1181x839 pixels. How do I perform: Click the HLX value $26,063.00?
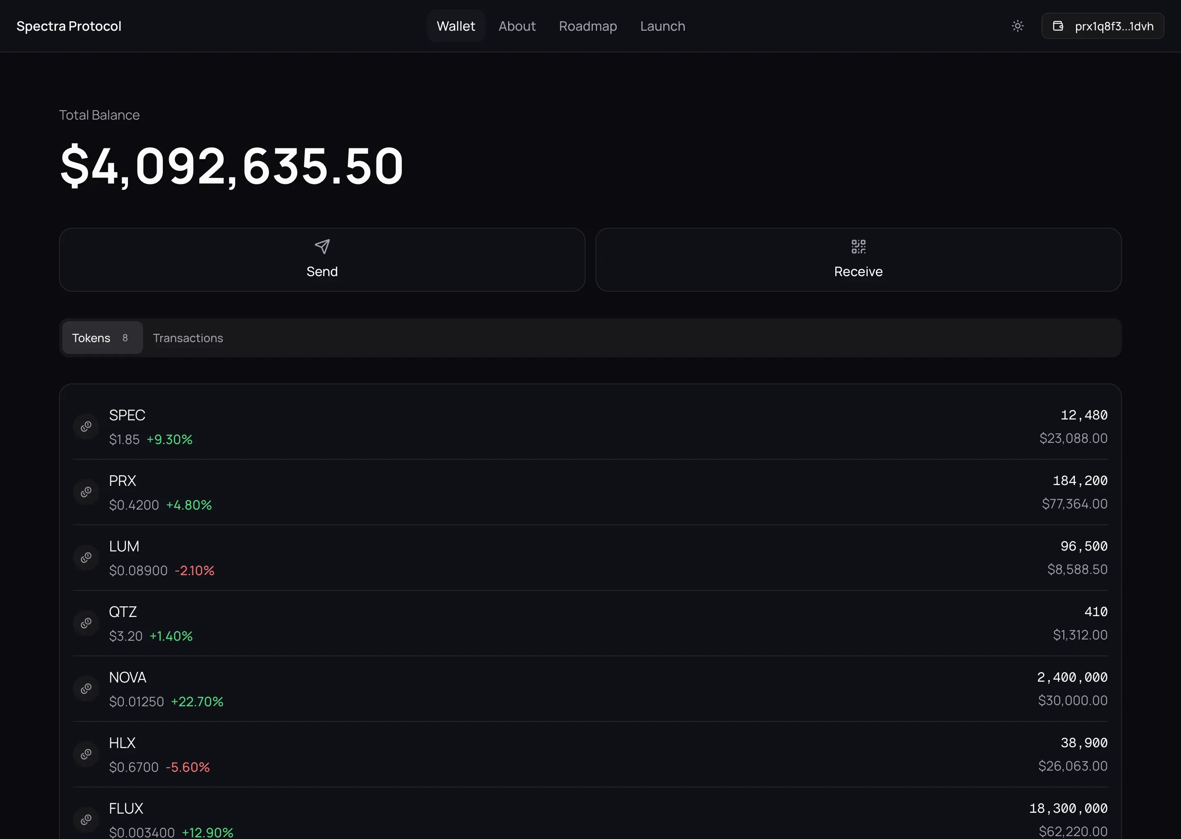click(x=1073, y=766)
